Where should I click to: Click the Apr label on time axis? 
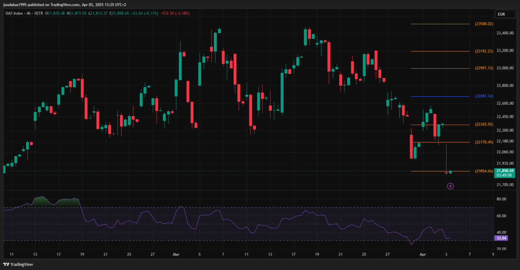[423, 254]
